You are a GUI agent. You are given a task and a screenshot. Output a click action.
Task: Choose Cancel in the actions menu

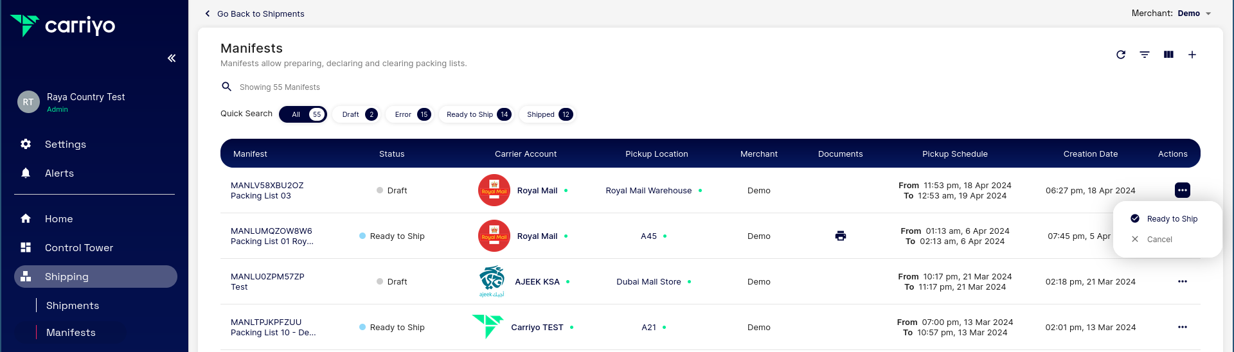click(x=1159, y=240)
